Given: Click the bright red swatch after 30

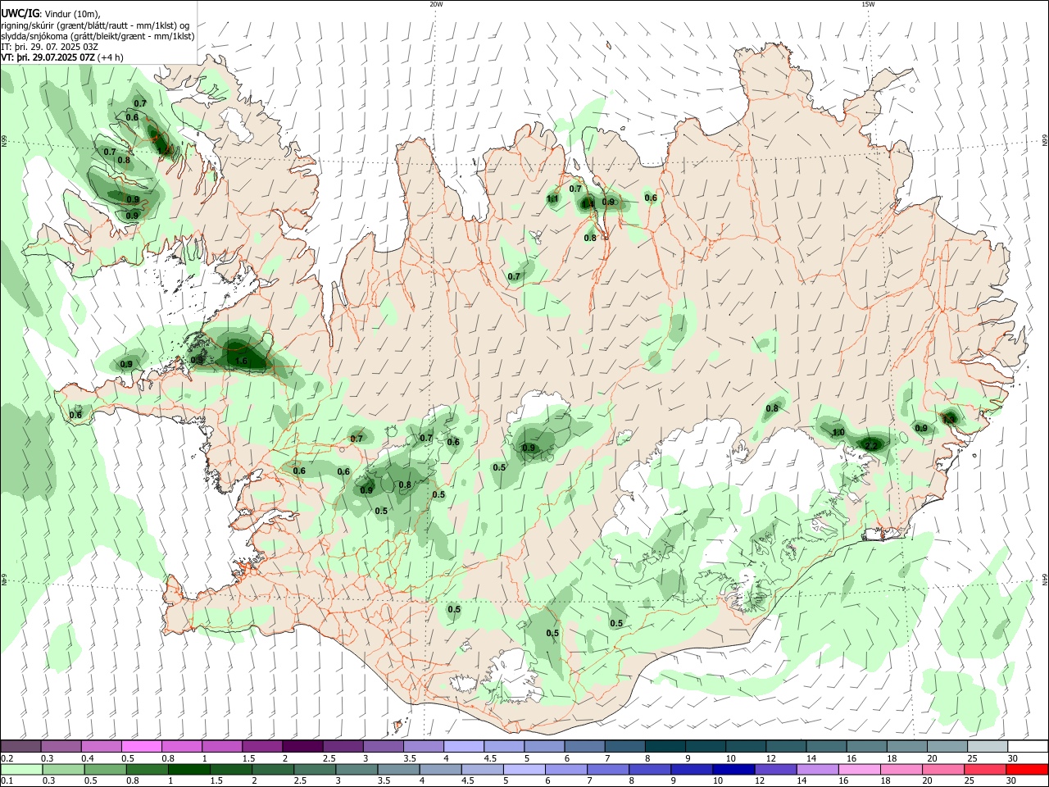Looking at the screenshot, I should 1027,769.
